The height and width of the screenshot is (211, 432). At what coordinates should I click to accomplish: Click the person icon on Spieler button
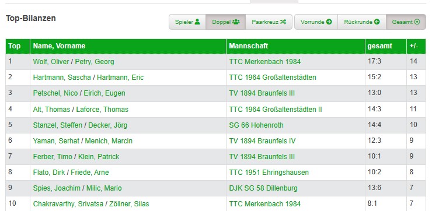point(197,22)
